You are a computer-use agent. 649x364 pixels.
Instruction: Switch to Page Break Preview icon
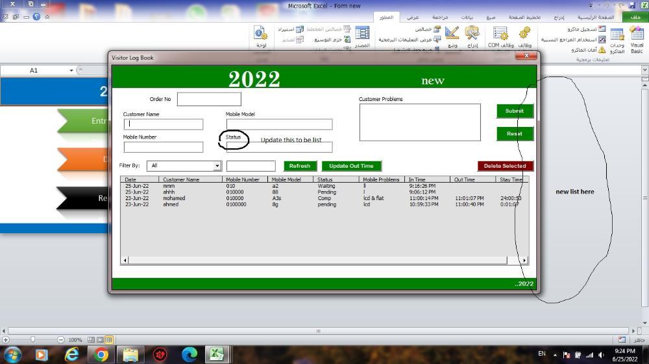91,339
